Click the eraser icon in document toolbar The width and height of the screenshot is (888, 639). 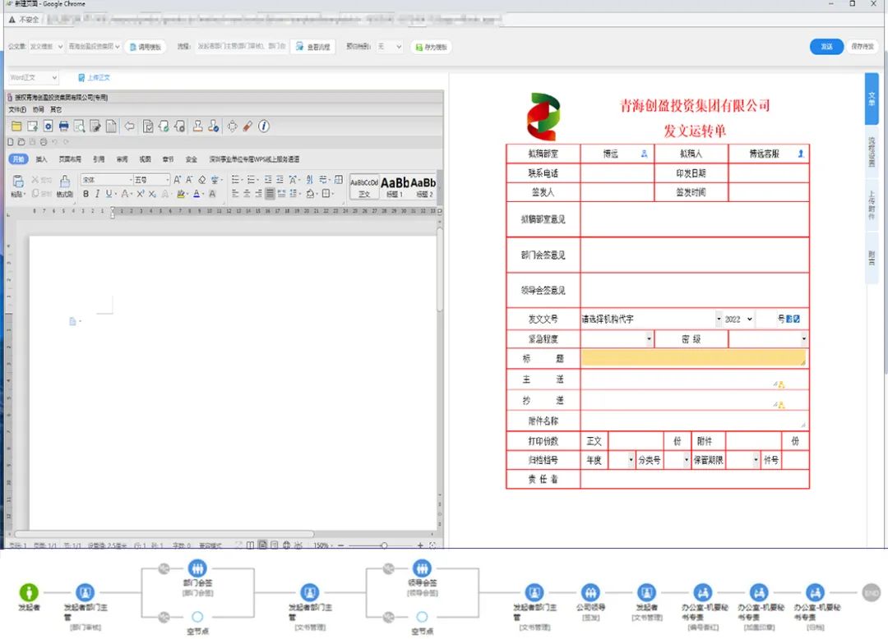tap(247, 126)
